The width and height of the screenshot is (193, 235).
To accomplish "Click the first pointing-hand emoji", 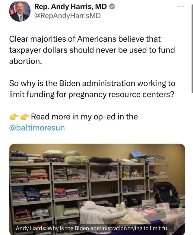I will point(14,117).
